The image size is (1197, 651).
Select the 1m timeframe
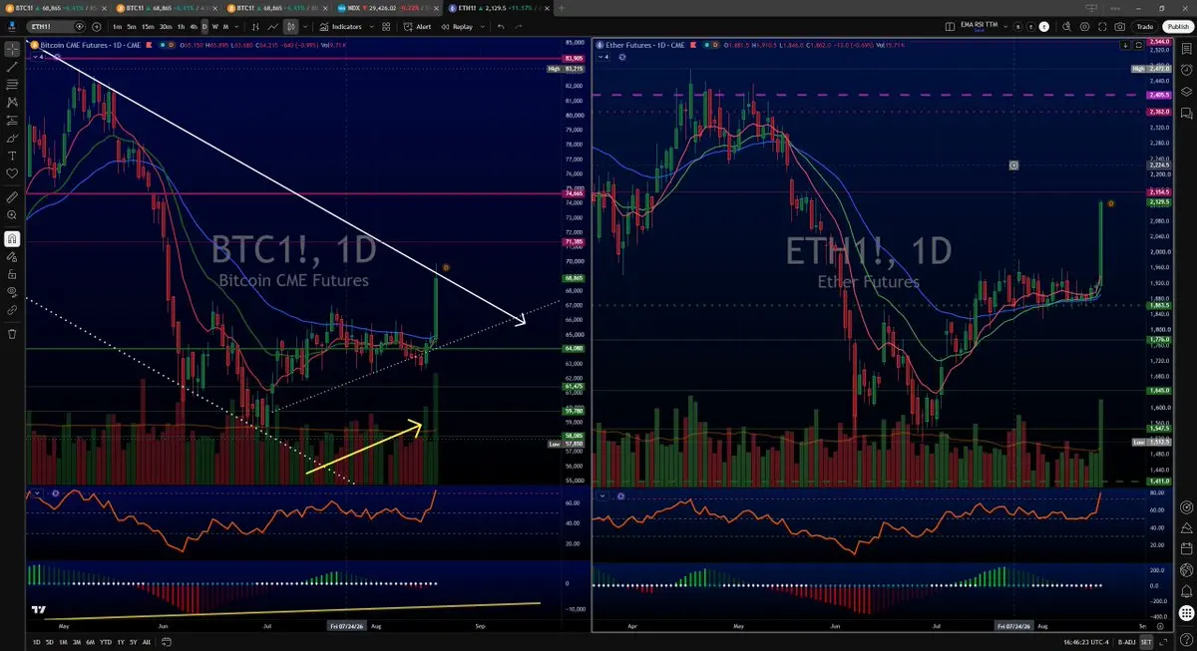(117, 26)
